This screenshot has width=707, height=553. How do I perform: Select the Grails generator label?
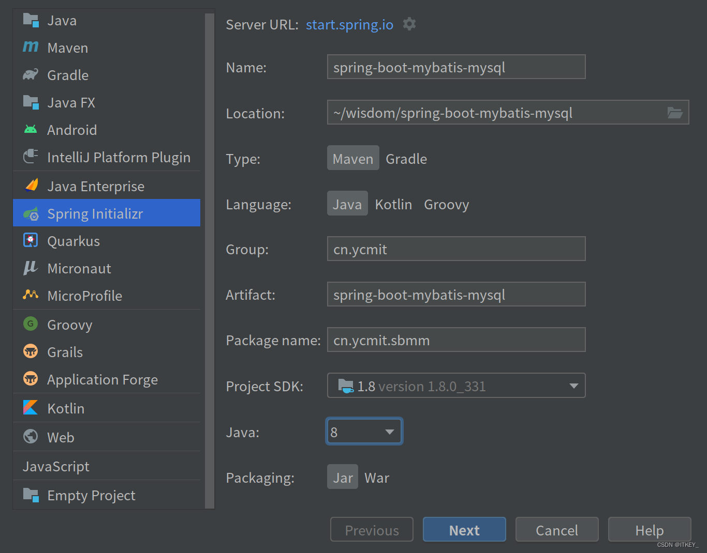tap(65, 352)
